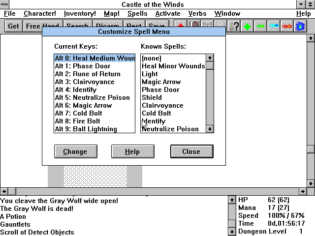Click map view vertical scrollbar down arrow
The height and width of the screenshot is (236, 315).
[x=311, y=183]
